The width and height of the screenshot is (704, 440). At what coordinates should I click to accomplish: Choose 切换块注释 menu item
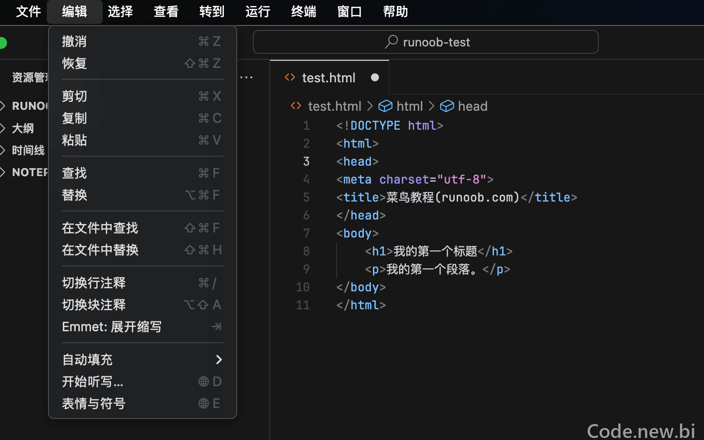pos(142,305)
